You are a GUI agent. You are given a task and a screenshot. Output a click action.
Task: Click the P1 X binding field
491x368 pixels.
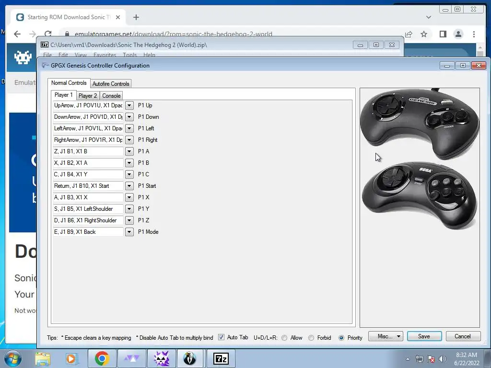88,197
